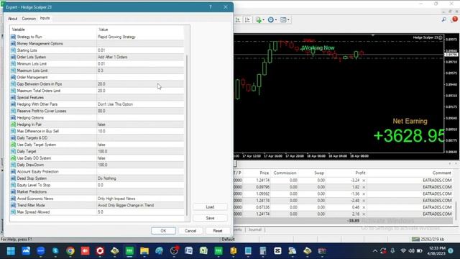Click the Cancel button

pos(190,231)
